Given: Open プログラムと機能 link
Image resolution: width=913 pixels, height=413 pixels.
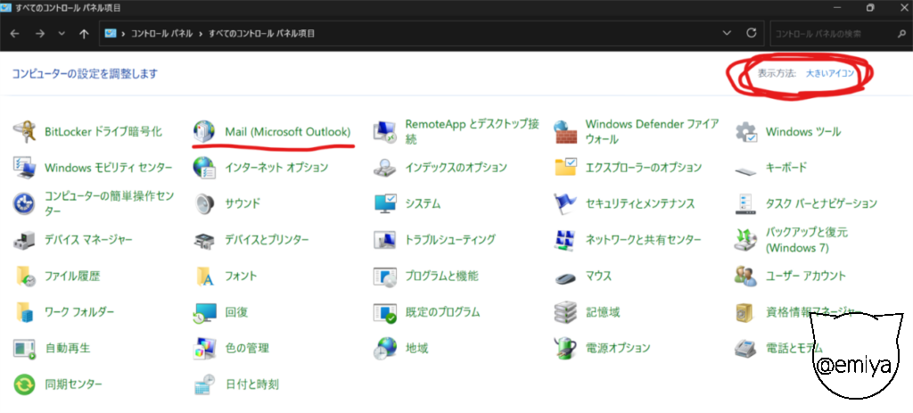Looking at the screenshot, I should click(441, 277).
